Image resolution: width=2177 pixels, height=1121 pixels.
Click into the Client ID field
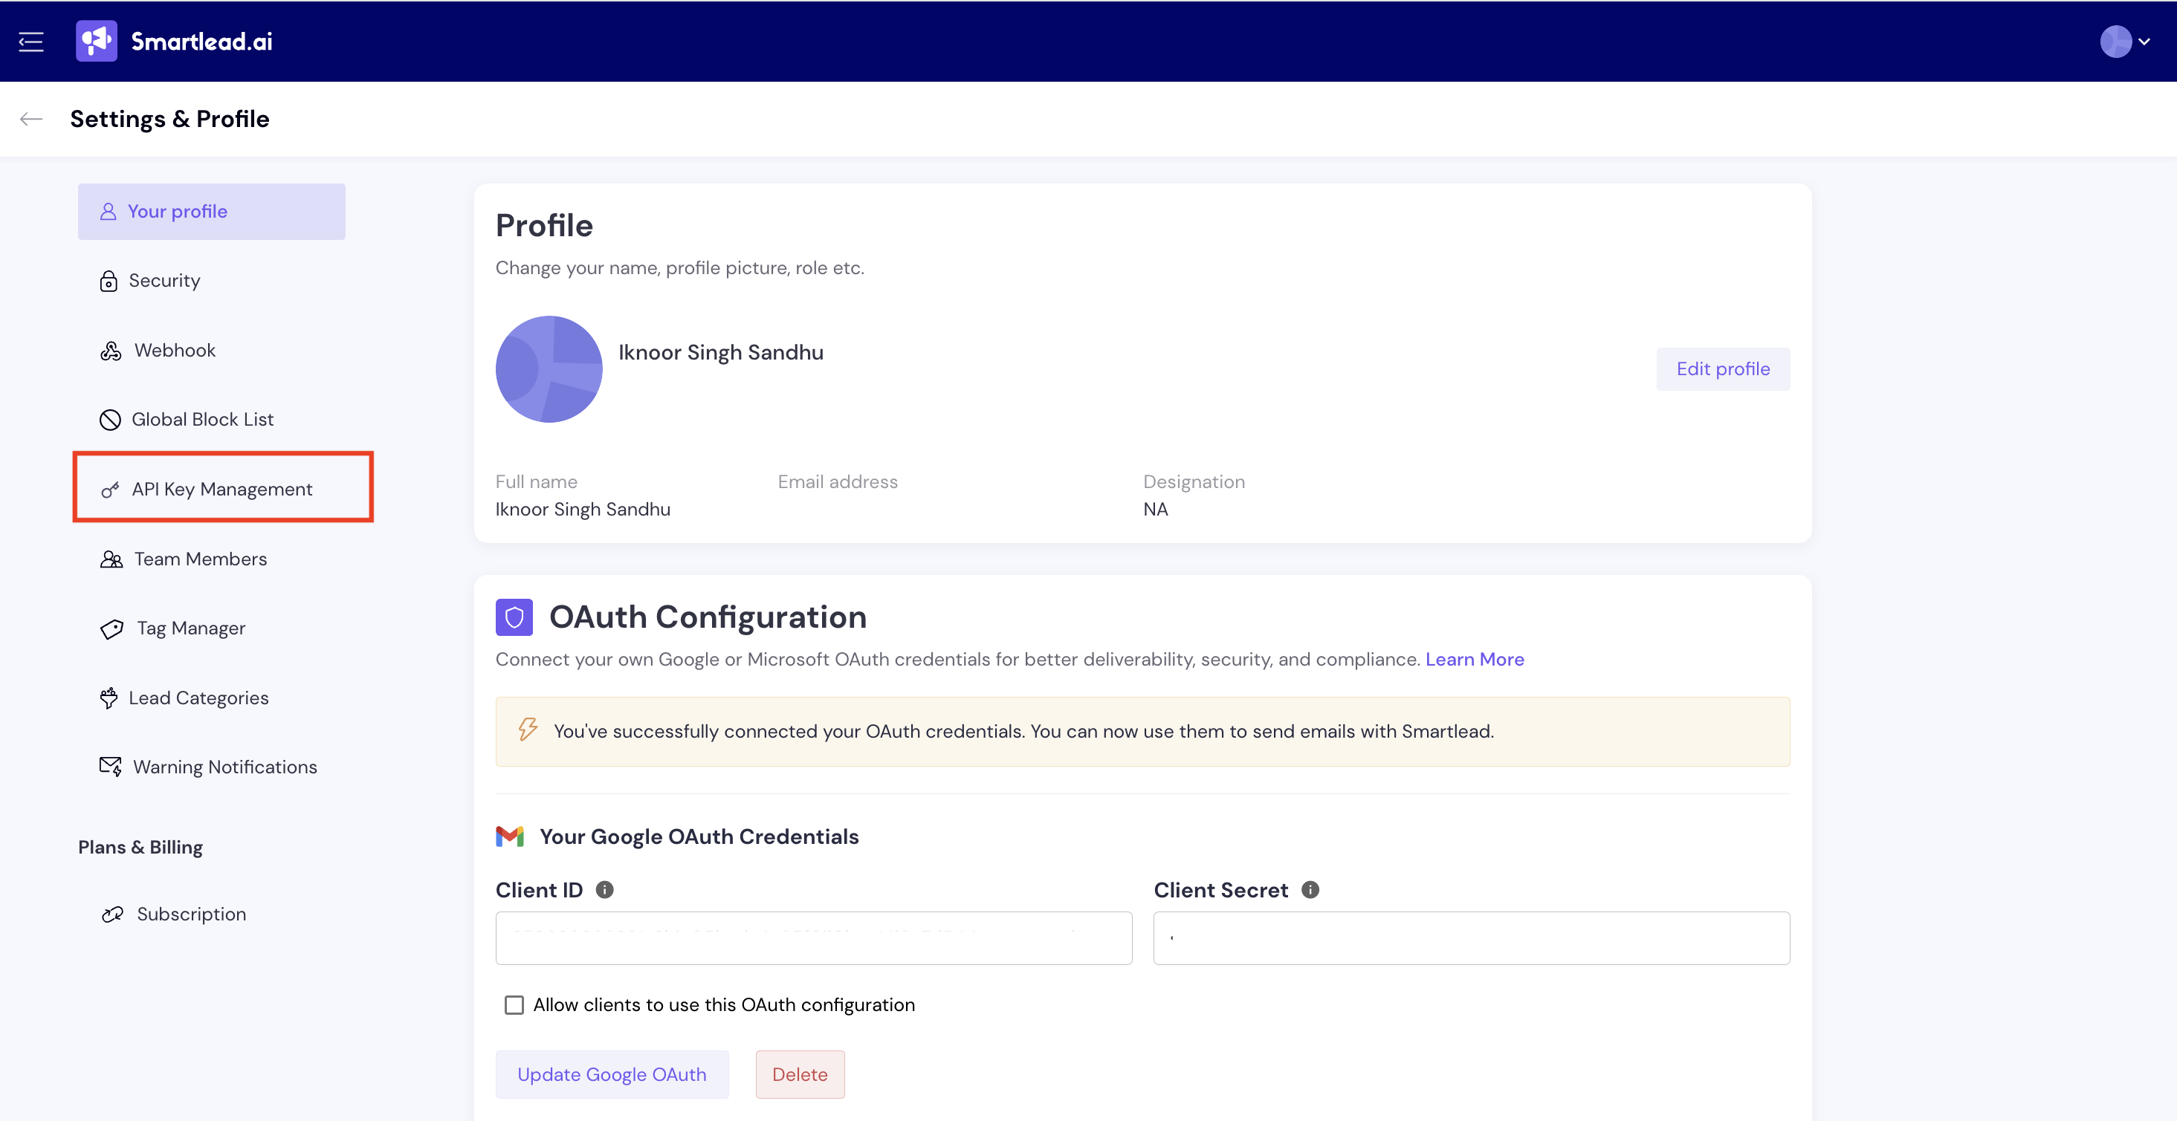coord(813,938)
